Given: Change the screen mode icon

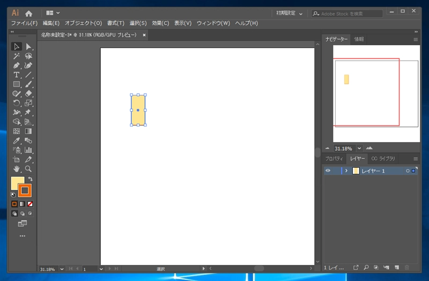Looking at the screenshot, I should pos(23,224).
